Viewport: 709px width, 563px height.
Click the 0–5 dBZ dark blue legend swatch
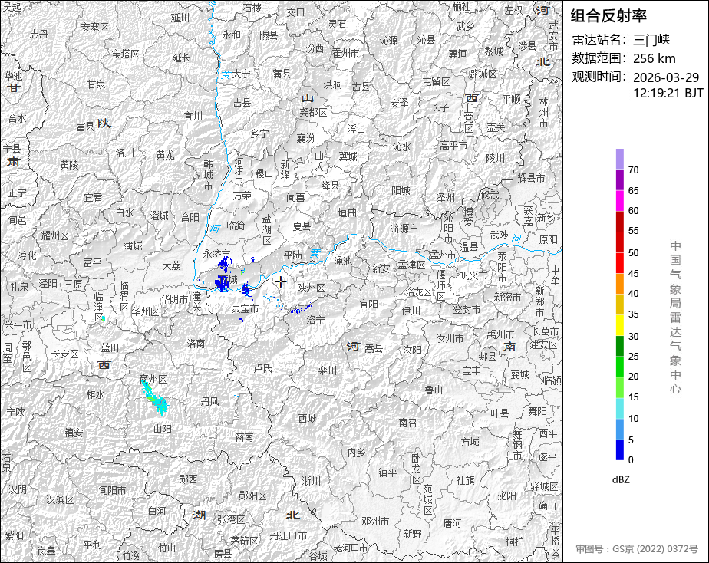619,449
